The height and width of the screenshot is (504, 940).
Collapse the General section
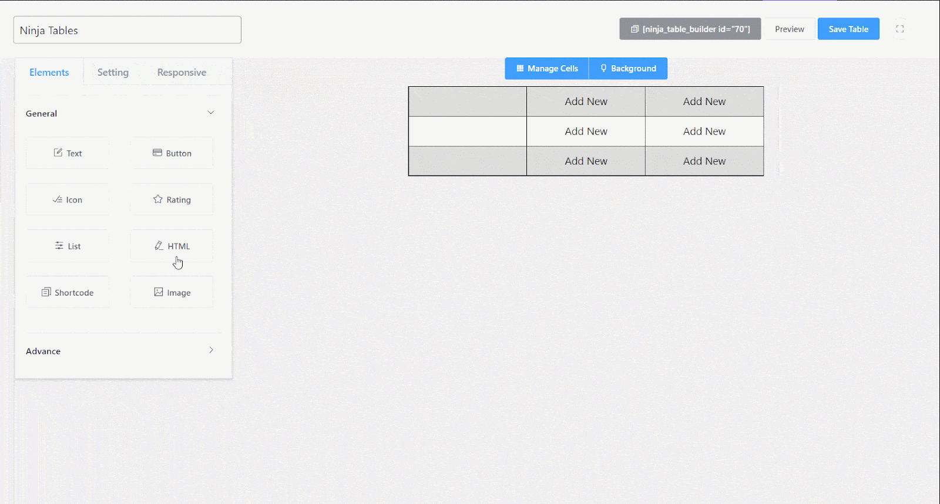pos(211,113)
